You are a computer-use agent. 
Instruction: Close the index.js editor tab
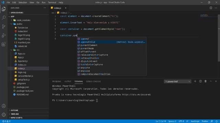point(66,8)
